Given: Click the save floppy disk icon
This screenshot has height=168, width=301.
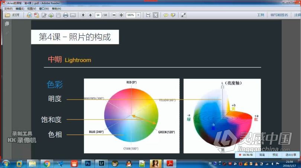Looking at the screenshot, I should [x=58, y=15].
